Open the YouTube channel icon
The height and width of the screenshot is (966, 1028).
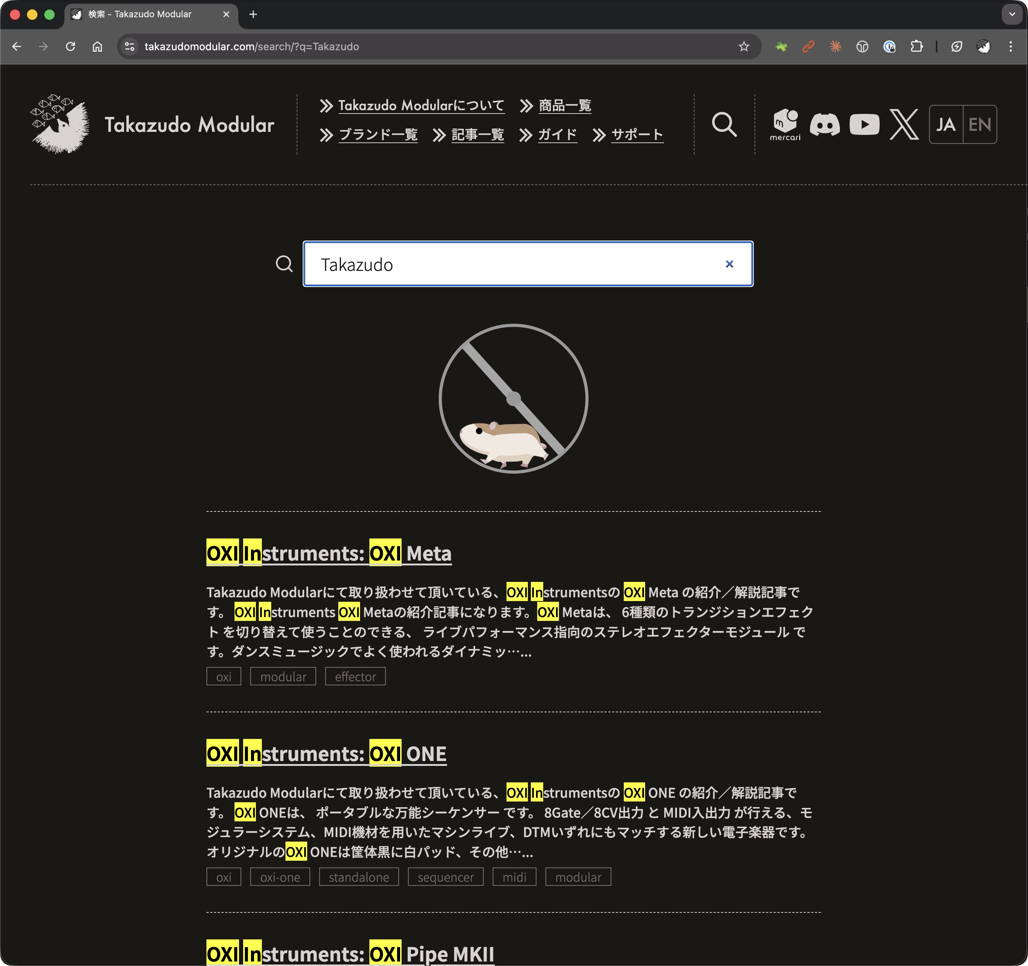(864, 125)
